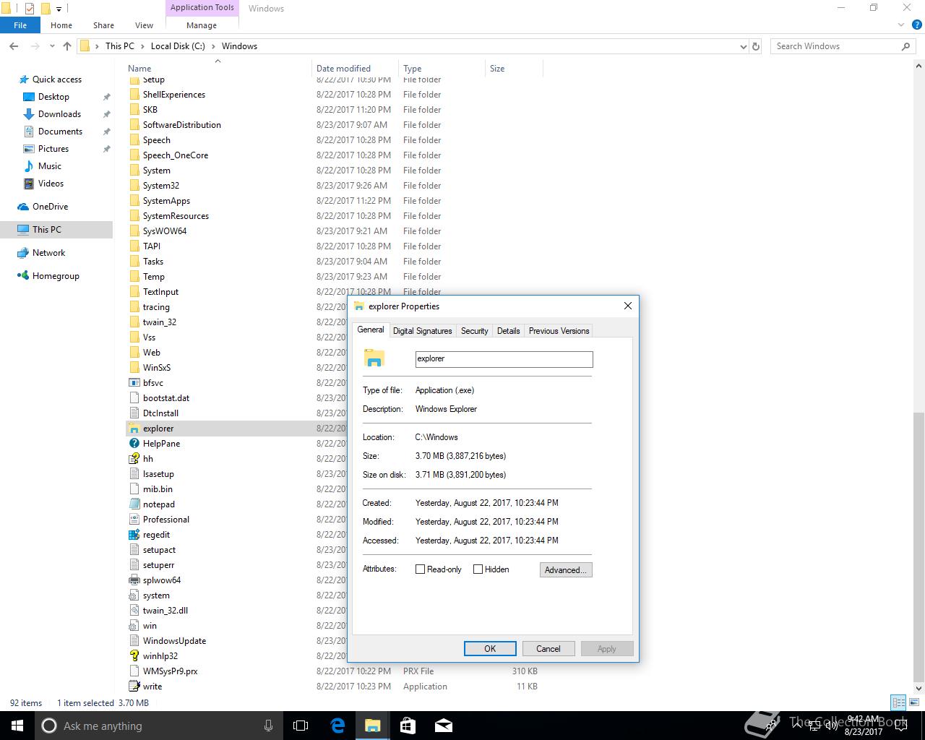Click the explorer file icon in list

coord(134,429)
